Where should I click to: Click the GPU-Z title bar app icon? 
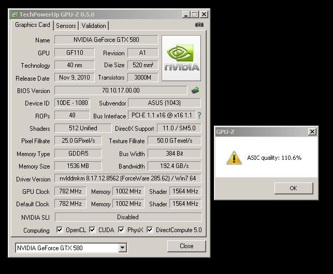pyautogui.click(x=15, y=14)
